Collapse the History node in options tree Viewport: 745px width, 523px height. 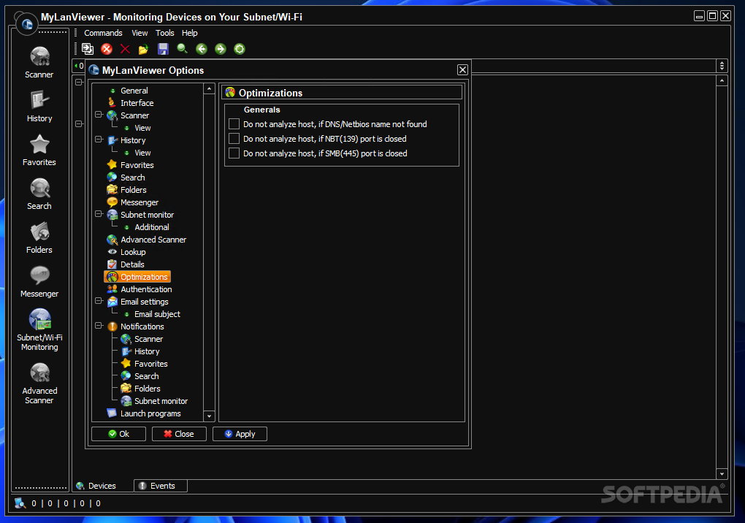(99, 140)
